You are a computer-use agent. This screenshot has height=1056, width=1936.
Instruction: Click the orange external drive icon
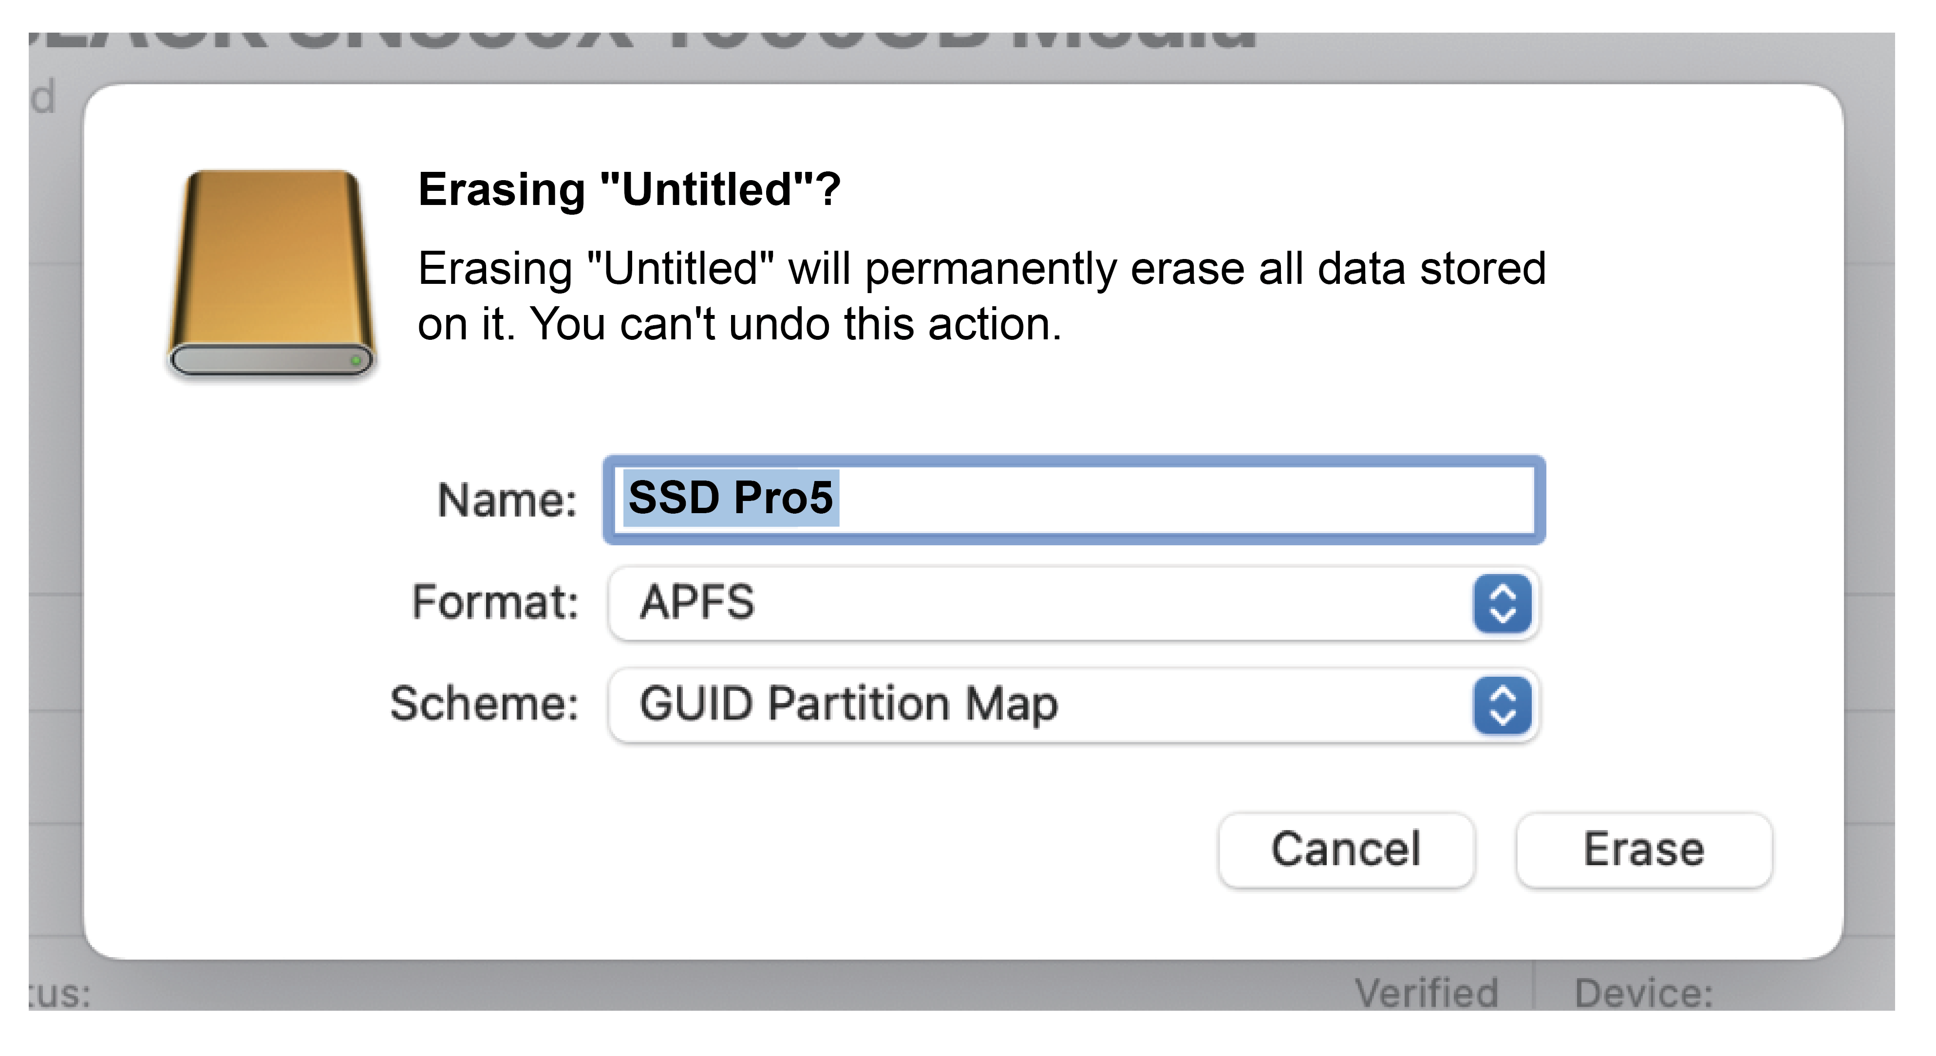tap(272, 274)
